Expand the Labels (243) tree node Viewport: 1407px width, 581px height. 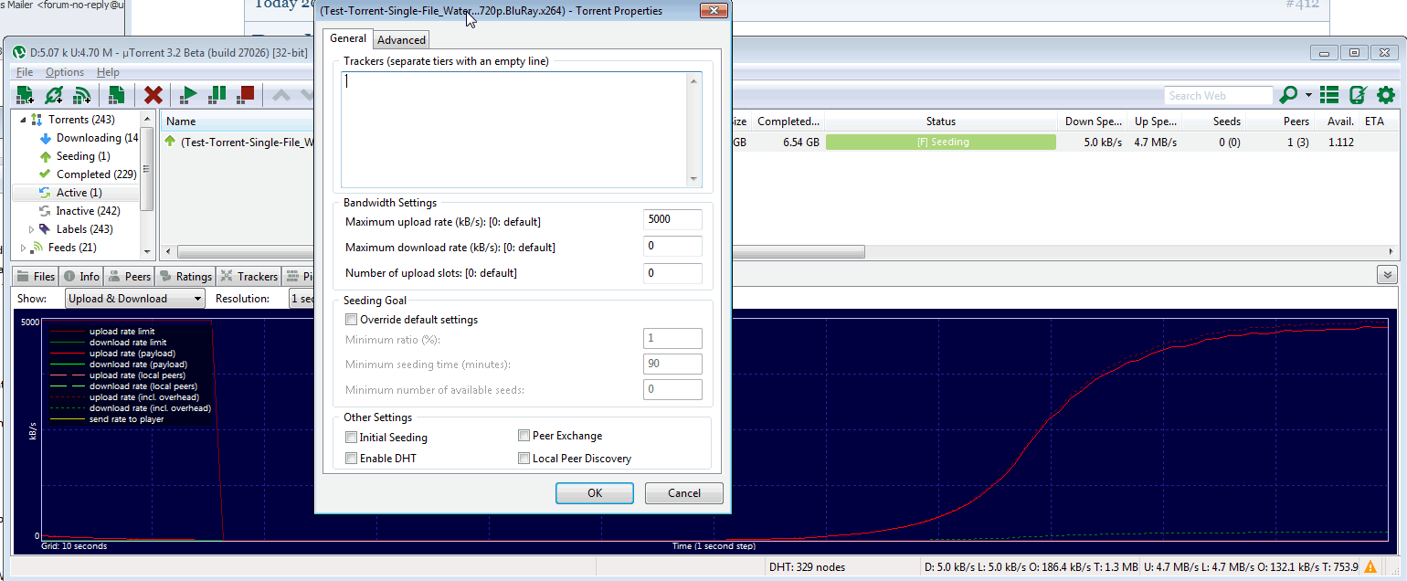pyautogui.click(x=32, y=229)
